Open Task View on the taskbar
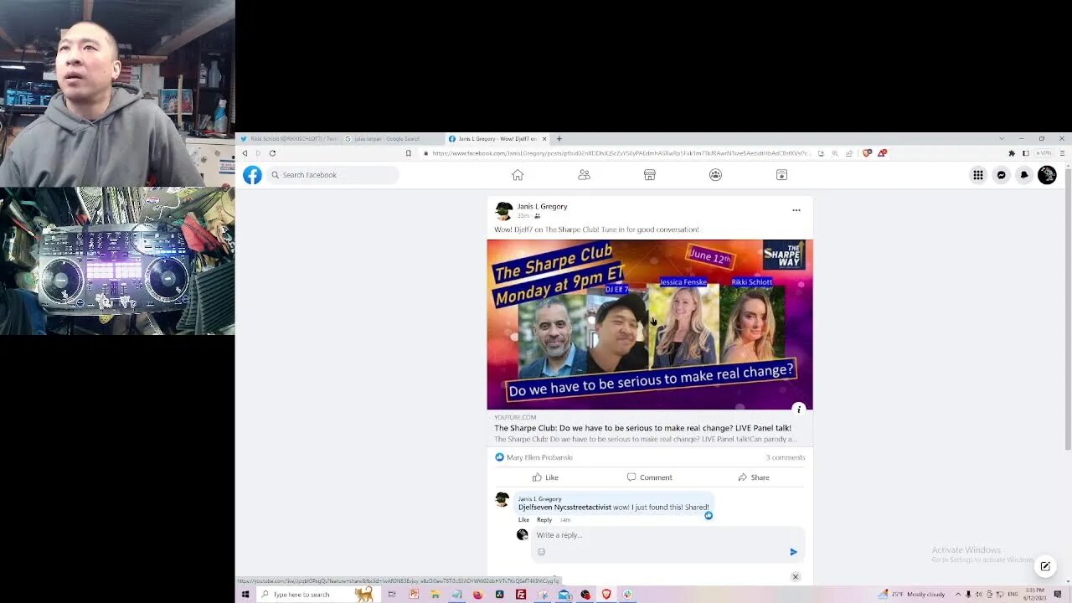Viewport: 1072px width, 603px height. click(x=391, y=595)
